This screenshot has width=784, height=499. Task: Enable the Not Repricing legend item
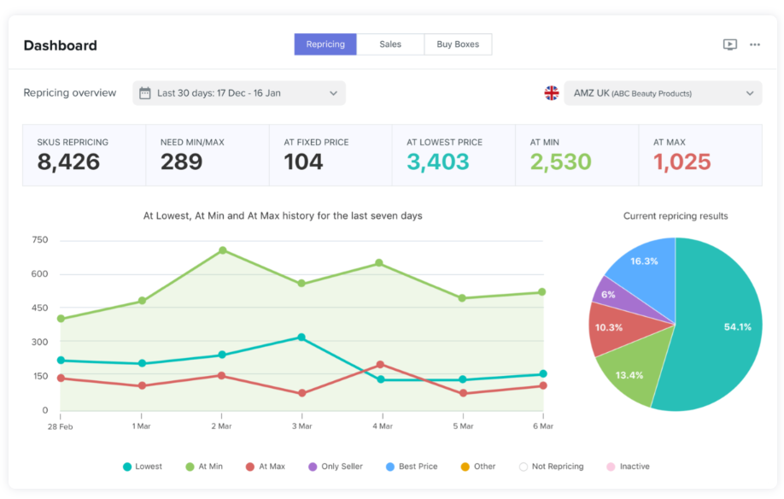tap(551, 467)
